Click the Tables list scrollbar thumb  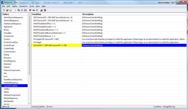point(29,45)
